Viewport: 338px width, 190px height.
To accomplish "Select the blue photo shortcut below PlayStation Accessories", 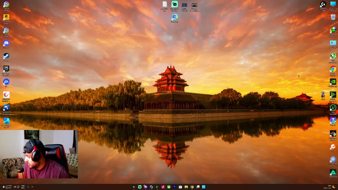I will pos(6,123).
